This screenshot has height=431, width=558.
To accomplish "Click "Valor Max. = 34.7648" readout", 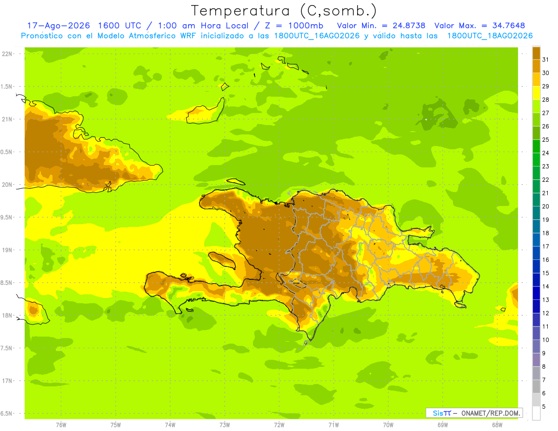I will tap(480, 26).
